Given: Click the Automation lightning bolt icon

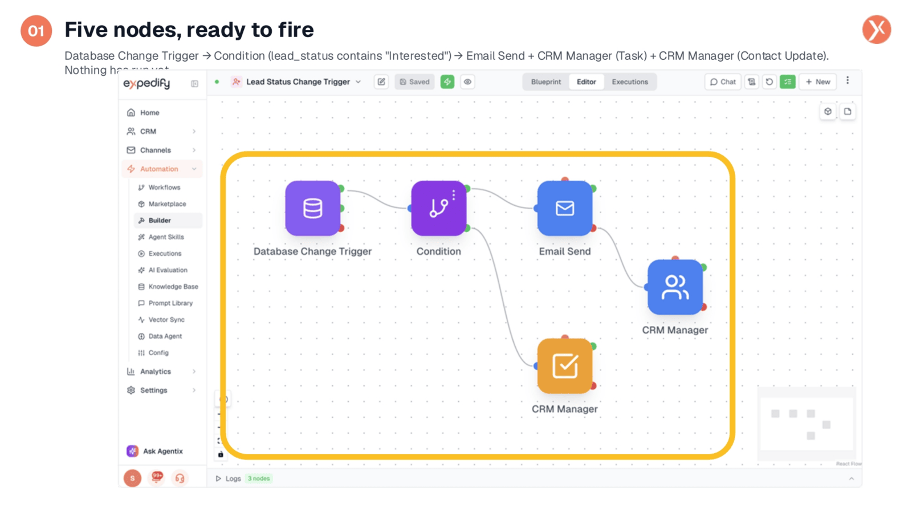Looking at the screenshot, I should point(131,169).
